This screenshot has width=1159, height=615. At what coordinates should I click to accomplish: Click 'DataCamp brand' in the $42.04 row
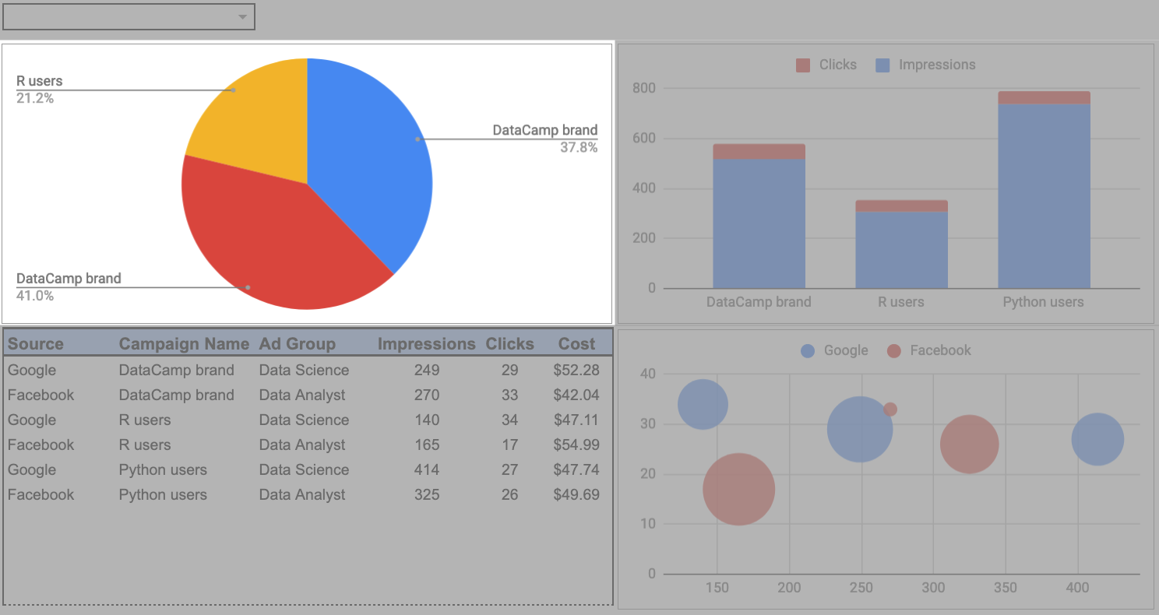176,395
